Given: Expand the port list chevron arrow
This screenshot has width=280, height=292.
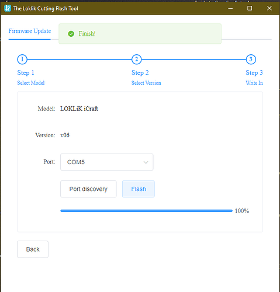Looking at the screenshot, I should (x=146, y=162).
